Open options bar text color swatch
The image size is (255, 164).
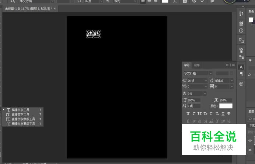[x=165, y=1]
